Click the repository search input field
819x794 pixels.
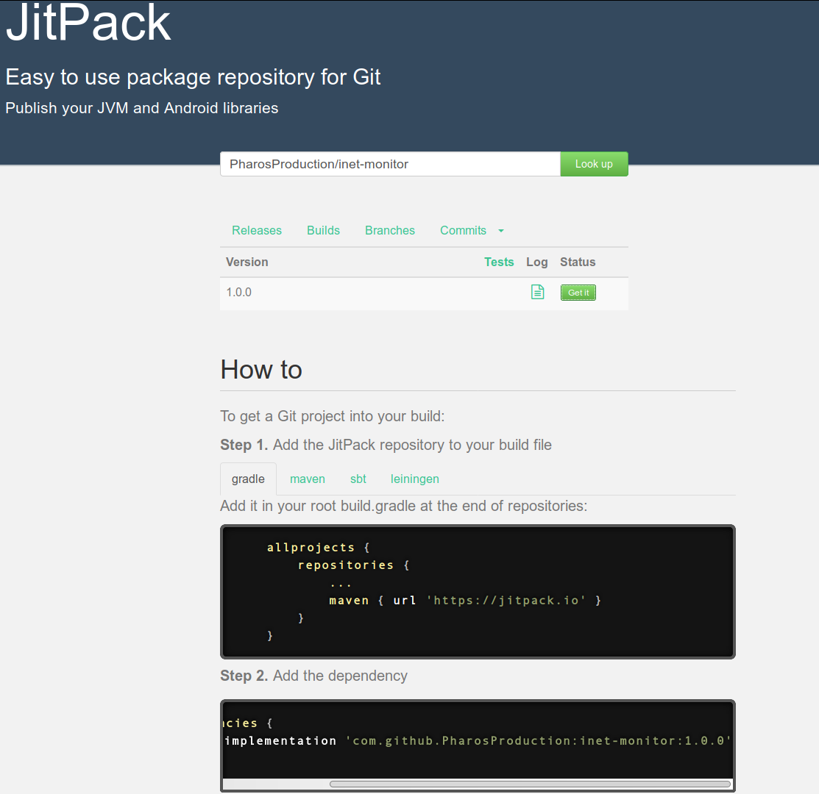tap(390, 164)
